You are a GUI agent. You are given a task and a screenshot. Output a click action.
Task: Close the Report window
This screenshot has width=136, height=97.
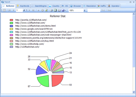(x=134, y=2)
